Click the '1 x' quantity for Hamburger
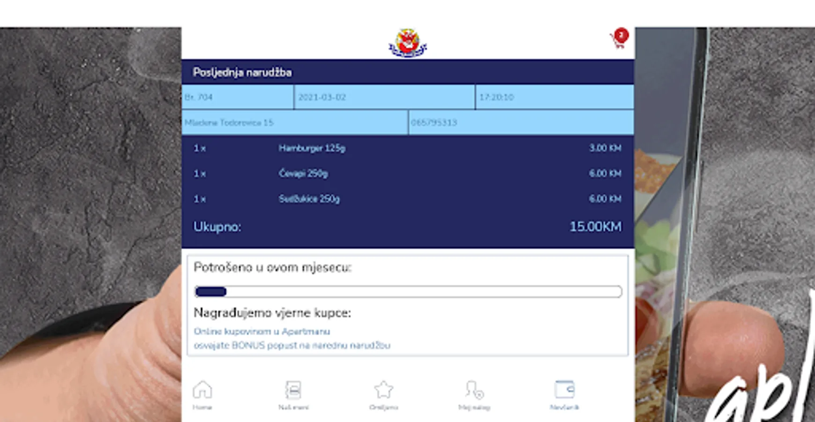Image resolution: width=815 pixels, height=422 pixels. click(x=200, y=148)
